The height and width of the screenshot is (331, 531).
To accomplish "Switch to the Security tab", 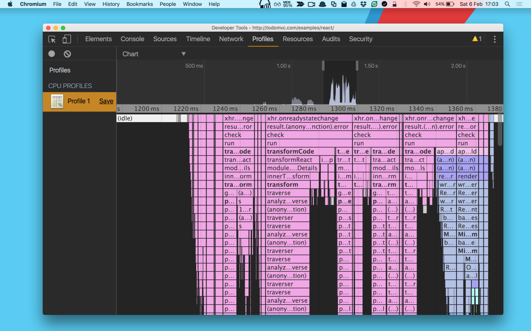I will coord(361,39).
